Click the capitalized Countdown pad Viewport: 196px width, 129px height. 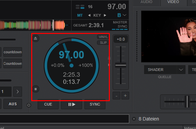(13, 63)
